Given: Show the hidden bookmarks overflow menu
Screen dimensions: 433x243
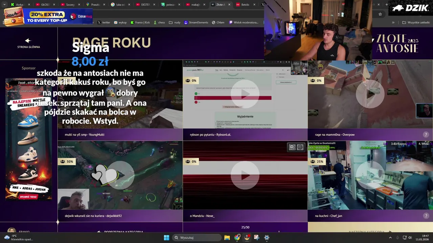Looking at the screenshot, I should click(393, 23).
